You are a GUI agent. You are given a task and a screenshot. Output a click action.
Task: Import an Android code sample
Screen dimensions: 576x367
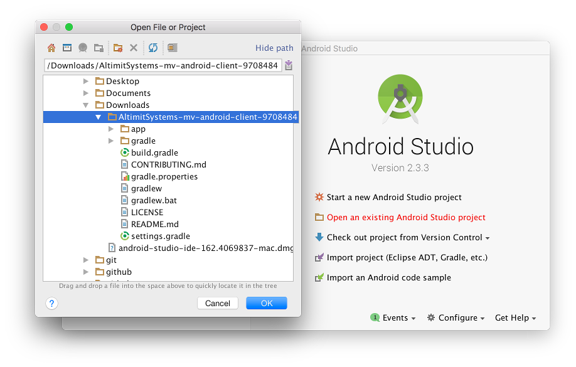[388, 278]
